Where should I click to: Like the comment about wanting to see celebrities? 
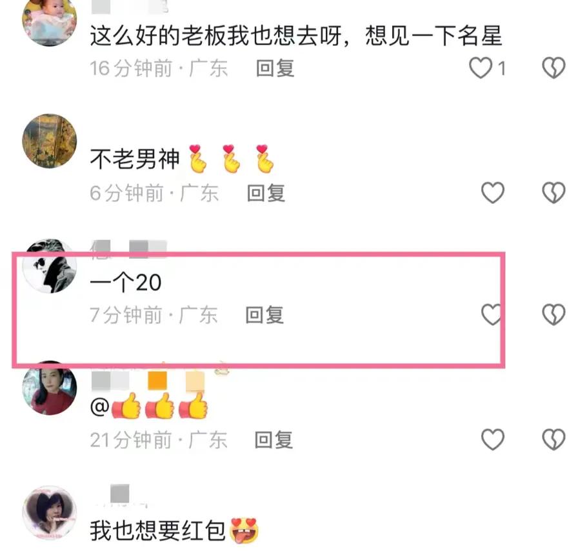click(481, 68)
